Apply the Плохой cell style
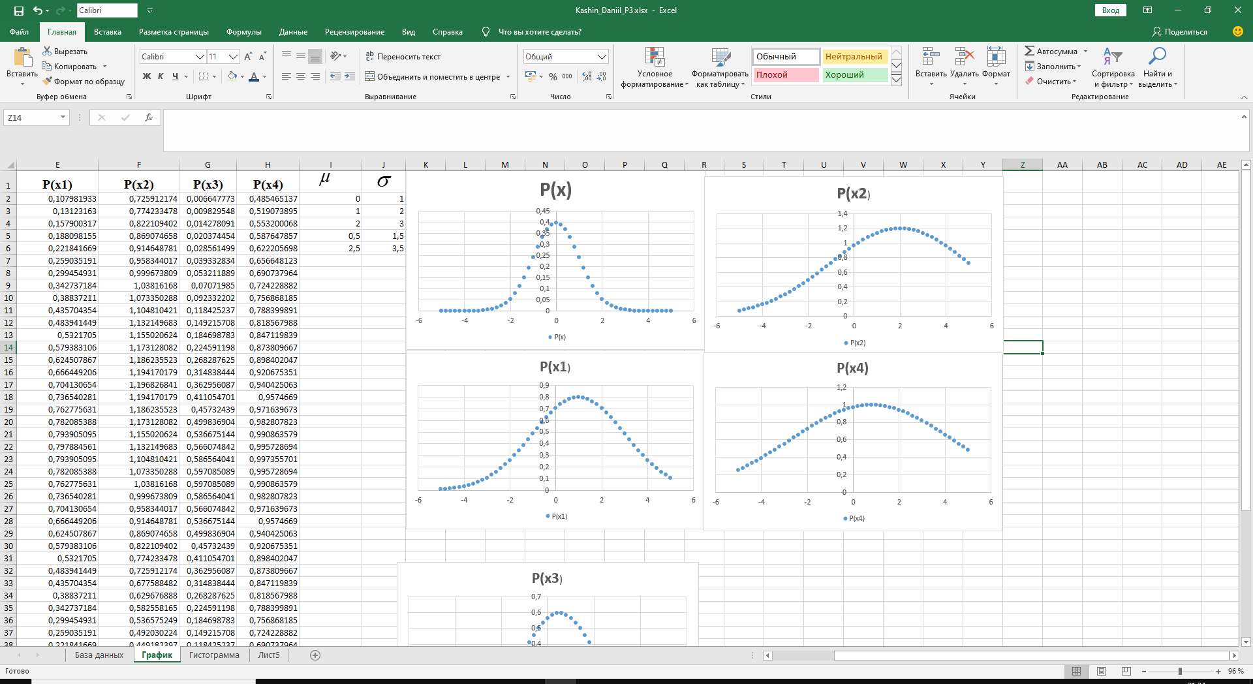 coord(786,75)
